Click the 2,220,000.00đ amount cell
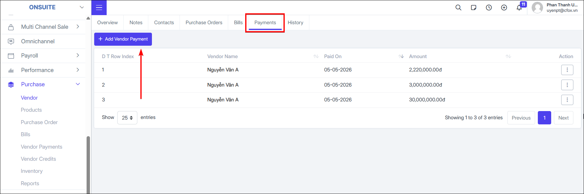 coord(425,70)
